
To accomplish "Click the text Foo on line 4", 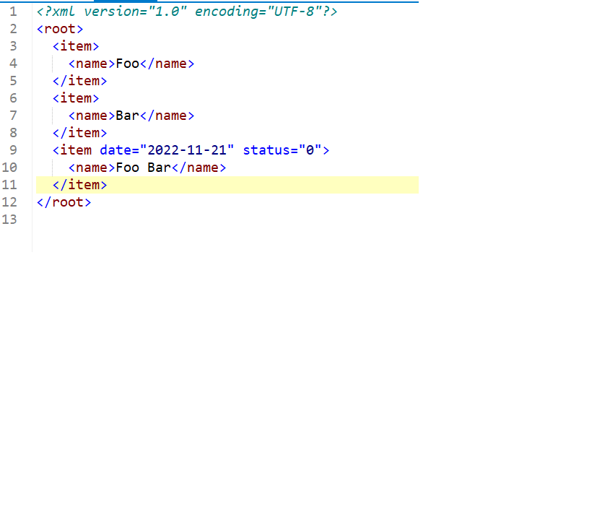I will (128, 64).
